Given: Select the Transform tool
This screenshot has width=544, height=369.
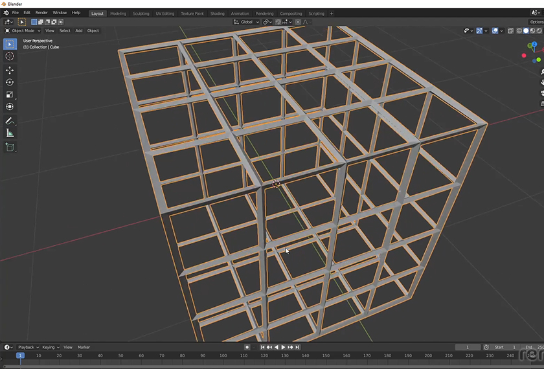Looking at the screenshot, I should (10, 107).
